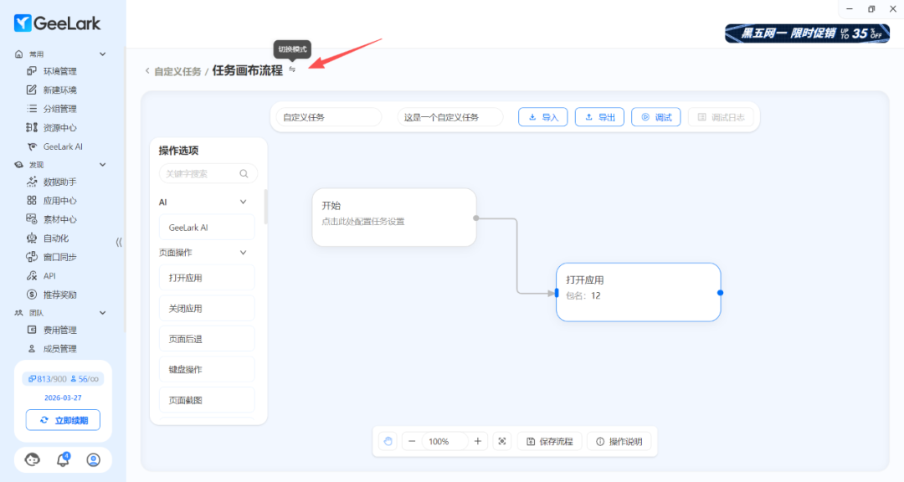Click the 素材中心 icon
904x482 pixels.
[32, 219]
